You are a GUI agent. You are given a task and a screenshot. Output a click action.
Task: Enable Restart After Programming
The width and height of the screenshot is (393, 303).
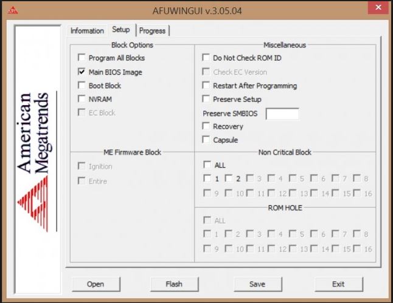206,86
